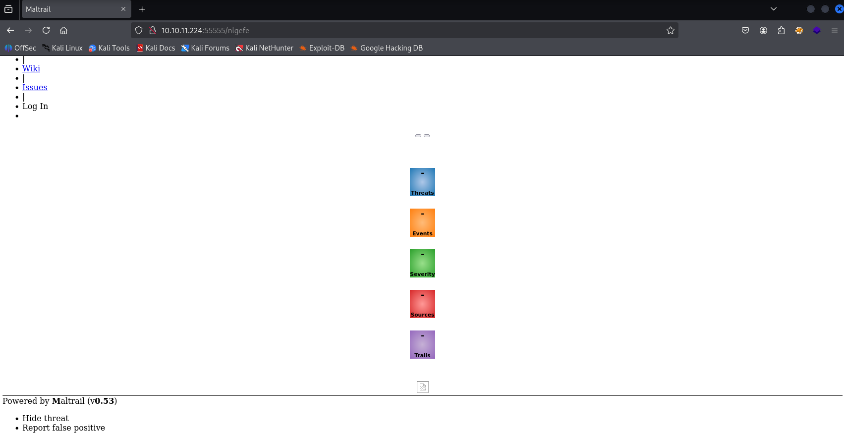Click the Log In item
The height and width of the screenshot is (438, 844).
(35, 106)
